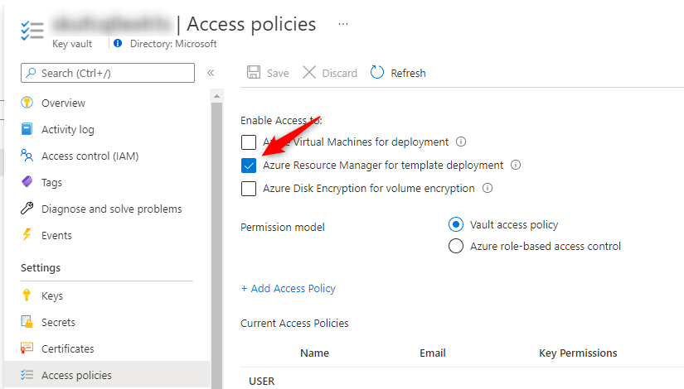Click the Certificates icon

27,348
